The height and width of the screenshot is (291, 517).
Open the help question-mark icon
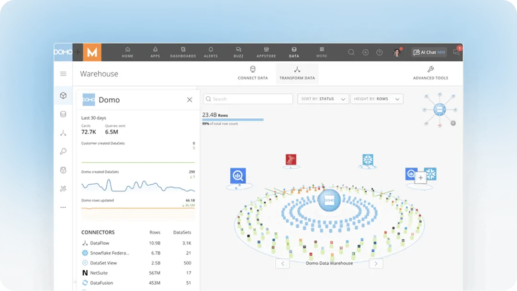point(380,52)
